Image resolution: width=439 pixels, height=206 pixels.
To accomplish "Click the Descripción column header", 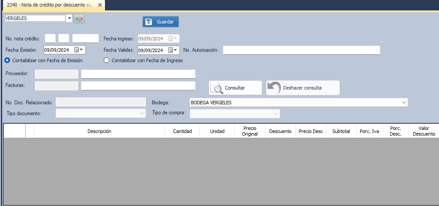I will [99, 131].
